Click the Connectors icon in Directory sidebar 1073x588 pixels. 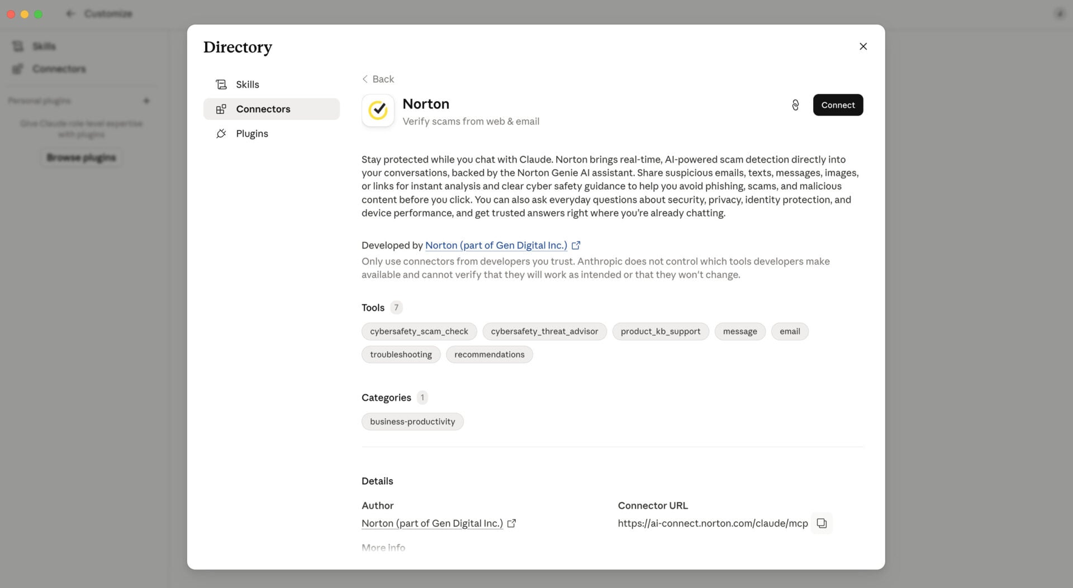221,109
